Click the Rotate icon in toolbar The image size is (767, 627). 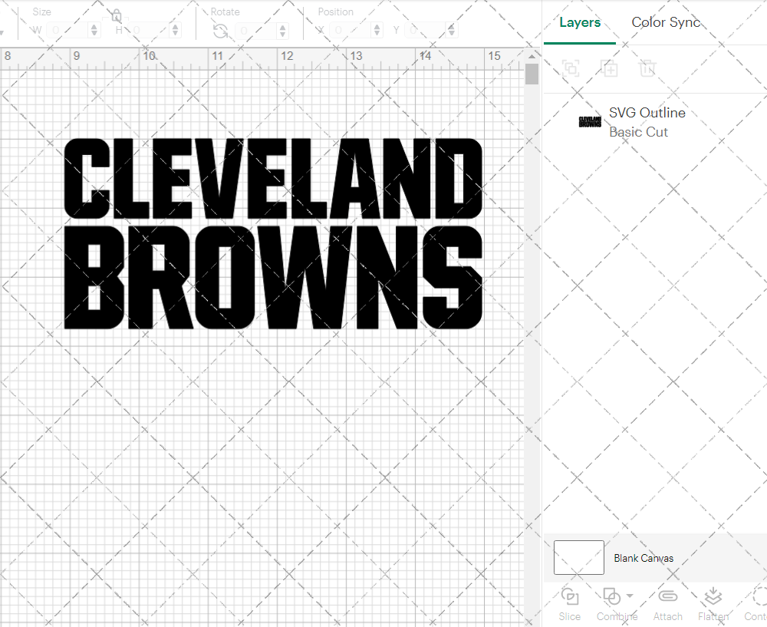pyautogui.click(x=220, y=31)
